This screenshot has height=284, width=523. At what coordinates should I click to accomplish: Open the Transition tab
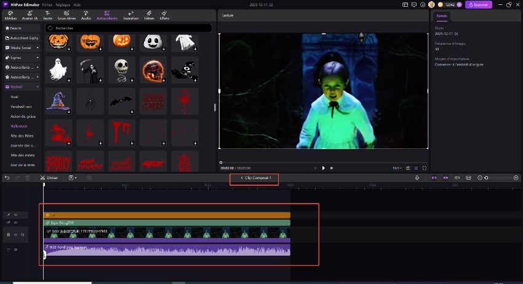coord(130,15)
